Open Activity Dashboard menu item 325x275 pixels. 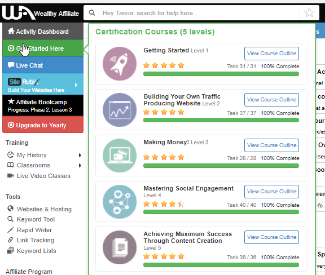[x=43, y=31]
